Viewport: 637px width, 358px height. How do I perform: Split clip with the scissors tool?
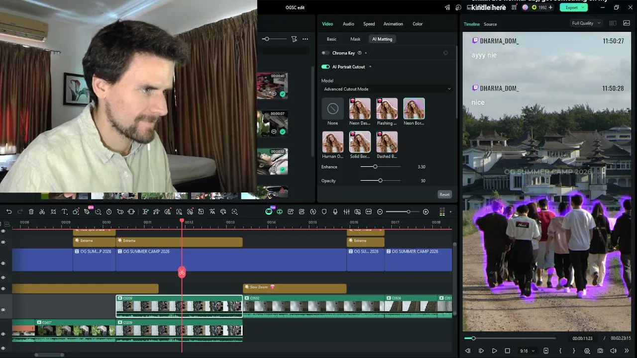(x=42, y=212)
